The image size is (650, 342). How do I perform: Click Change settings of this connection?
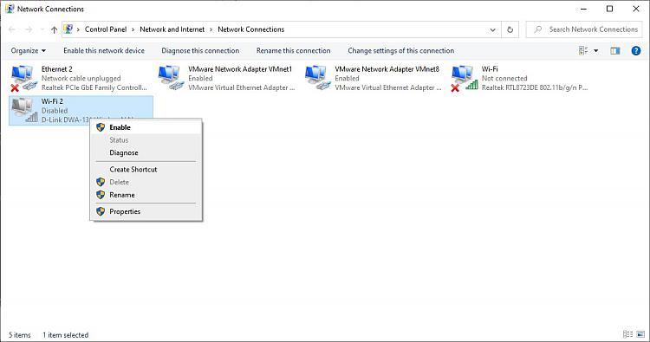coord(401,50)
